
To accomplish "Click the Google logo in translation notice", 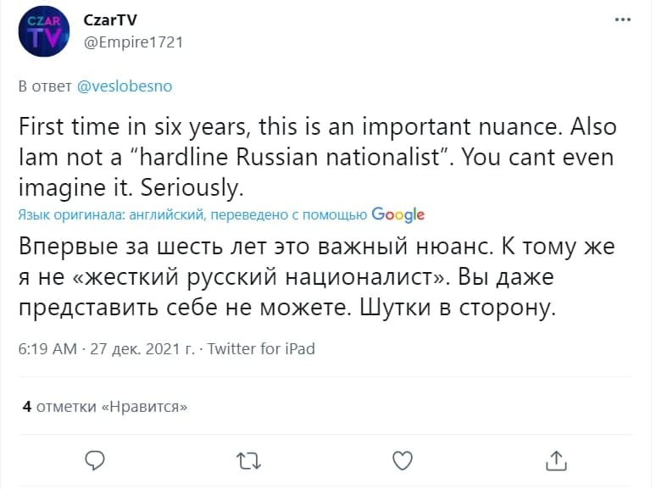I will (397, 214).
